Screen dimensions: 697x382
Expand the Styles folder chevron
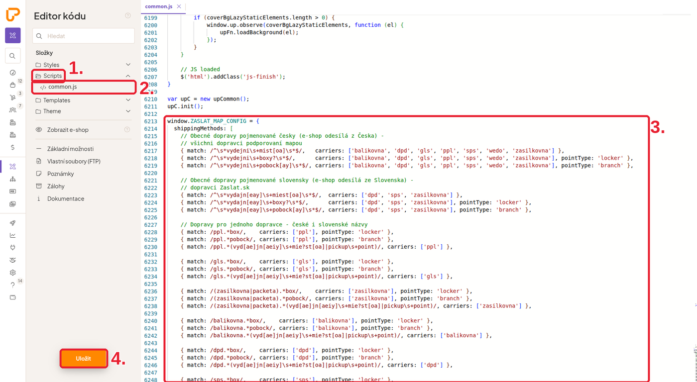128,65
